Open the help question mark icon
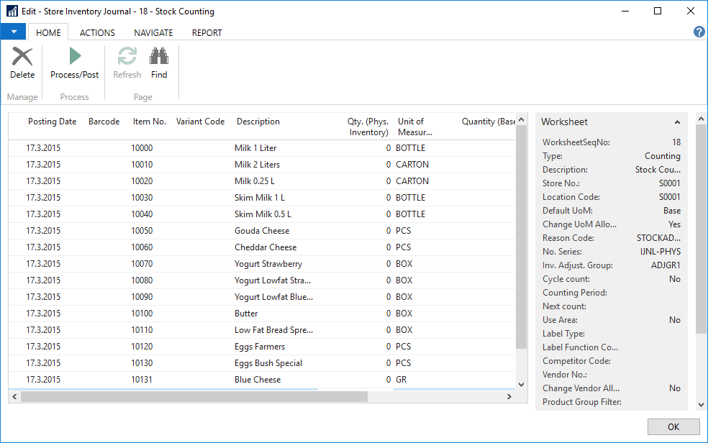This screenshot has height=443, width=708. click(699, 32)
